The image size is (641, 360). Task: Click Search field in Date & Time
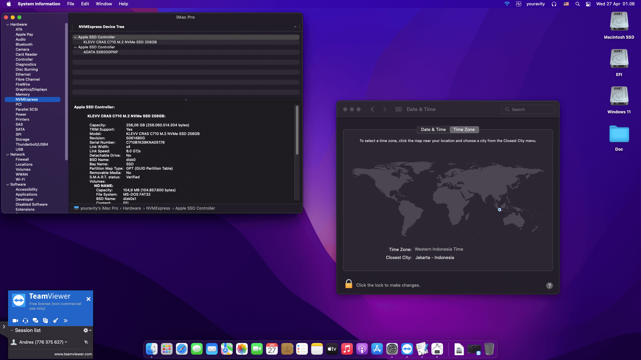coord(528,109)
